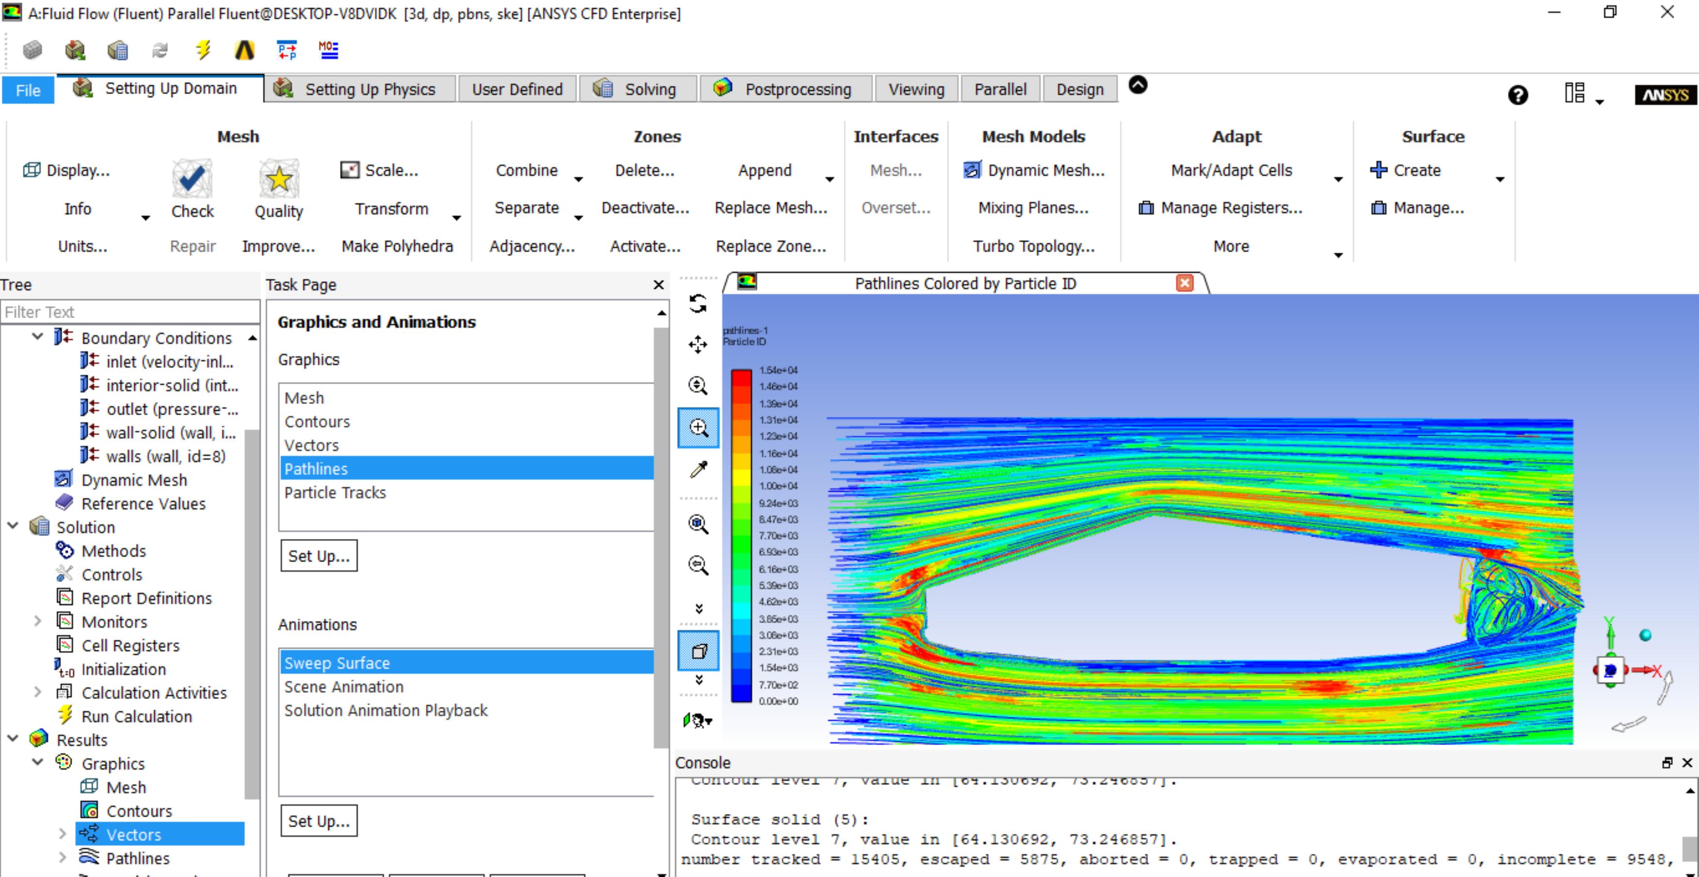Toggle the zoom-to-area tool button
1699x877 pixels.
698,428
